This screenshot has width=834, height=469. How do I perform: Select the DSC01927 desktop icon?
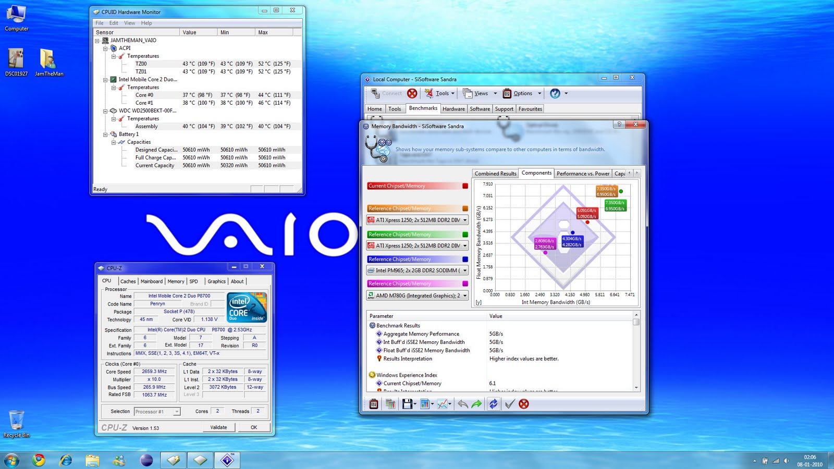(16, 62)
